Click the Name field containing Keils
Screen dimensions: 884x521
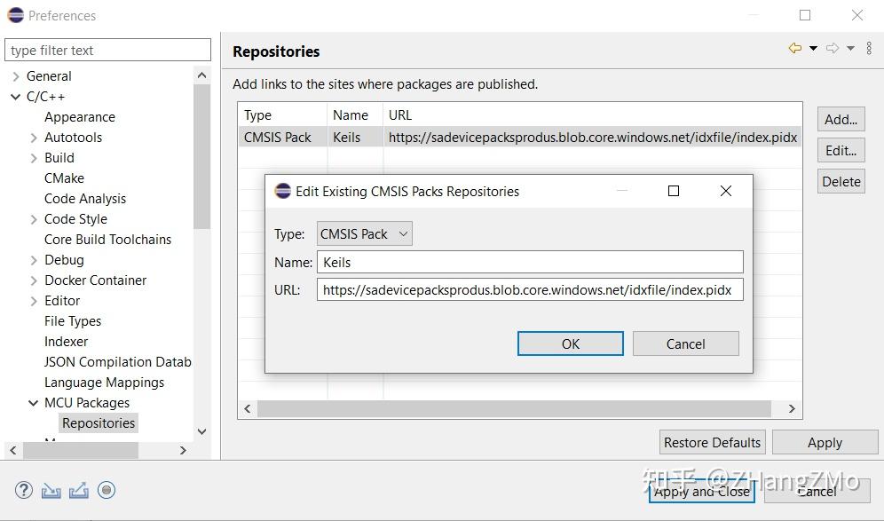point(530,262)
